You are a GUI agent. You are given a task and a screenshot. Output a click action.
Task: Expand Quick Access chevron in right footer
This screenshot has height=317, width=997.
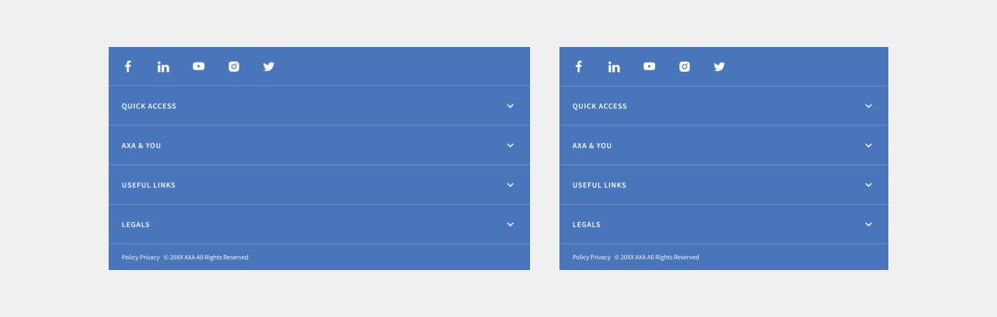[x=869, y=106]
